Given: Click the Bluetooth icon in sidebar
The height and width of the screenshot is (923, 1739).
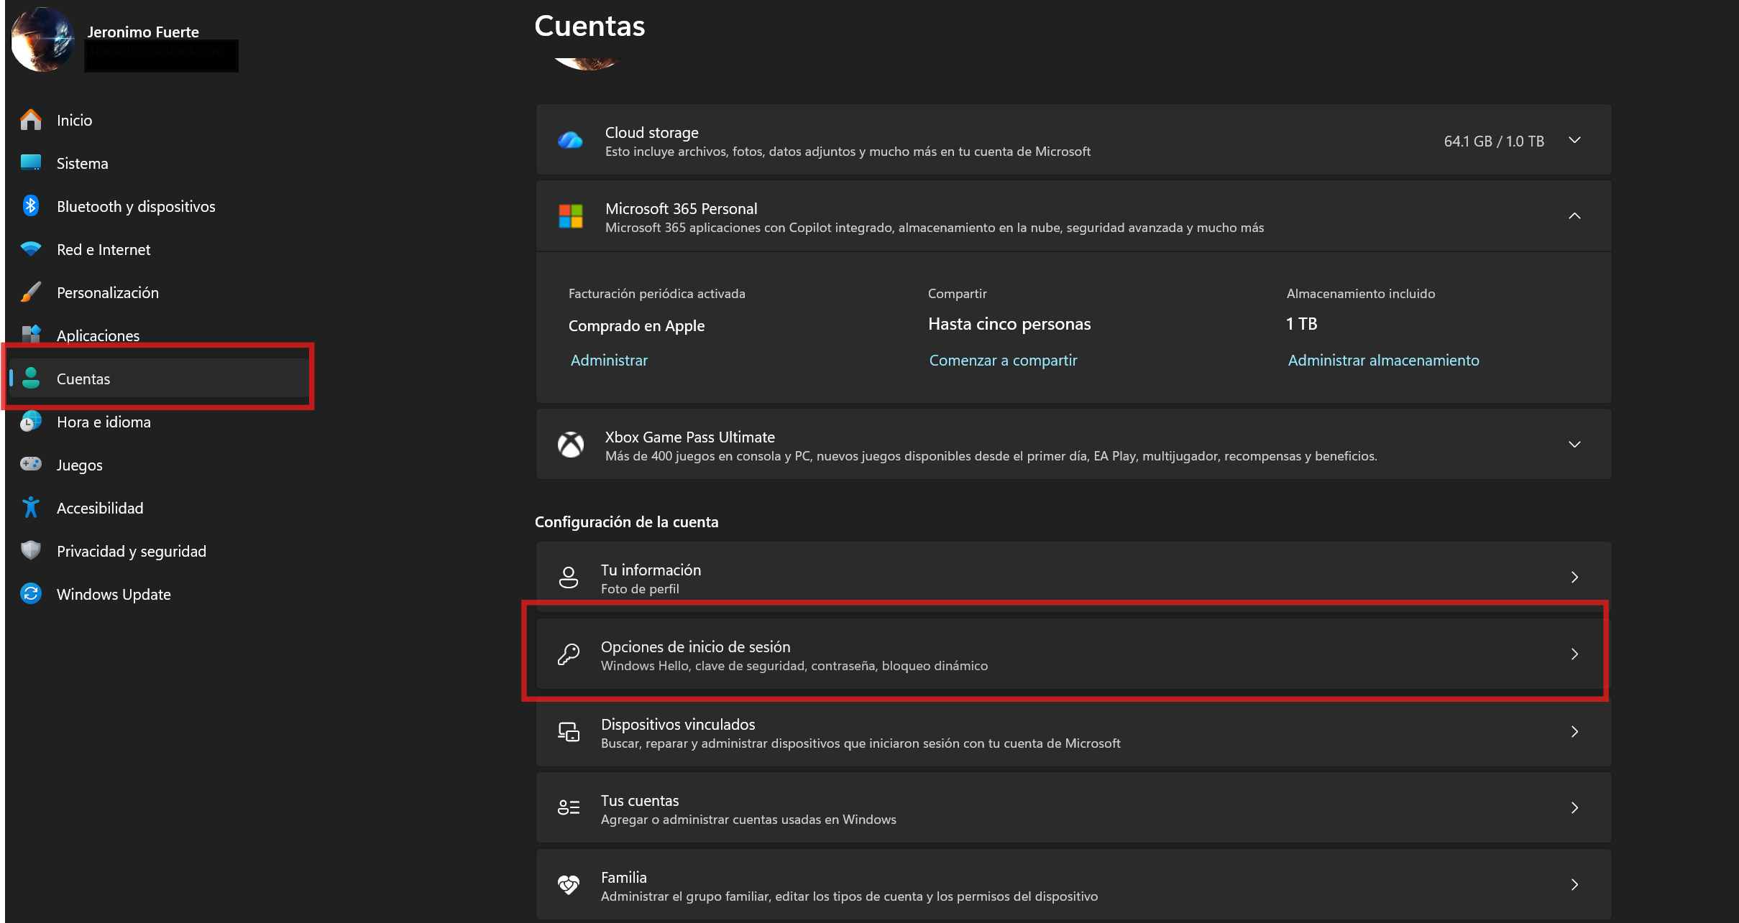Looking at the screenshot, I should 31,206.
